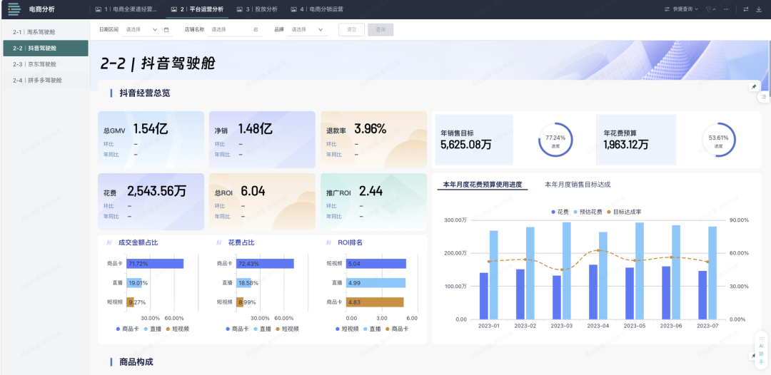Toggle 直播 legend under 花费占比
This screenshot has height=375, width=771.
[x=263, y=329]
